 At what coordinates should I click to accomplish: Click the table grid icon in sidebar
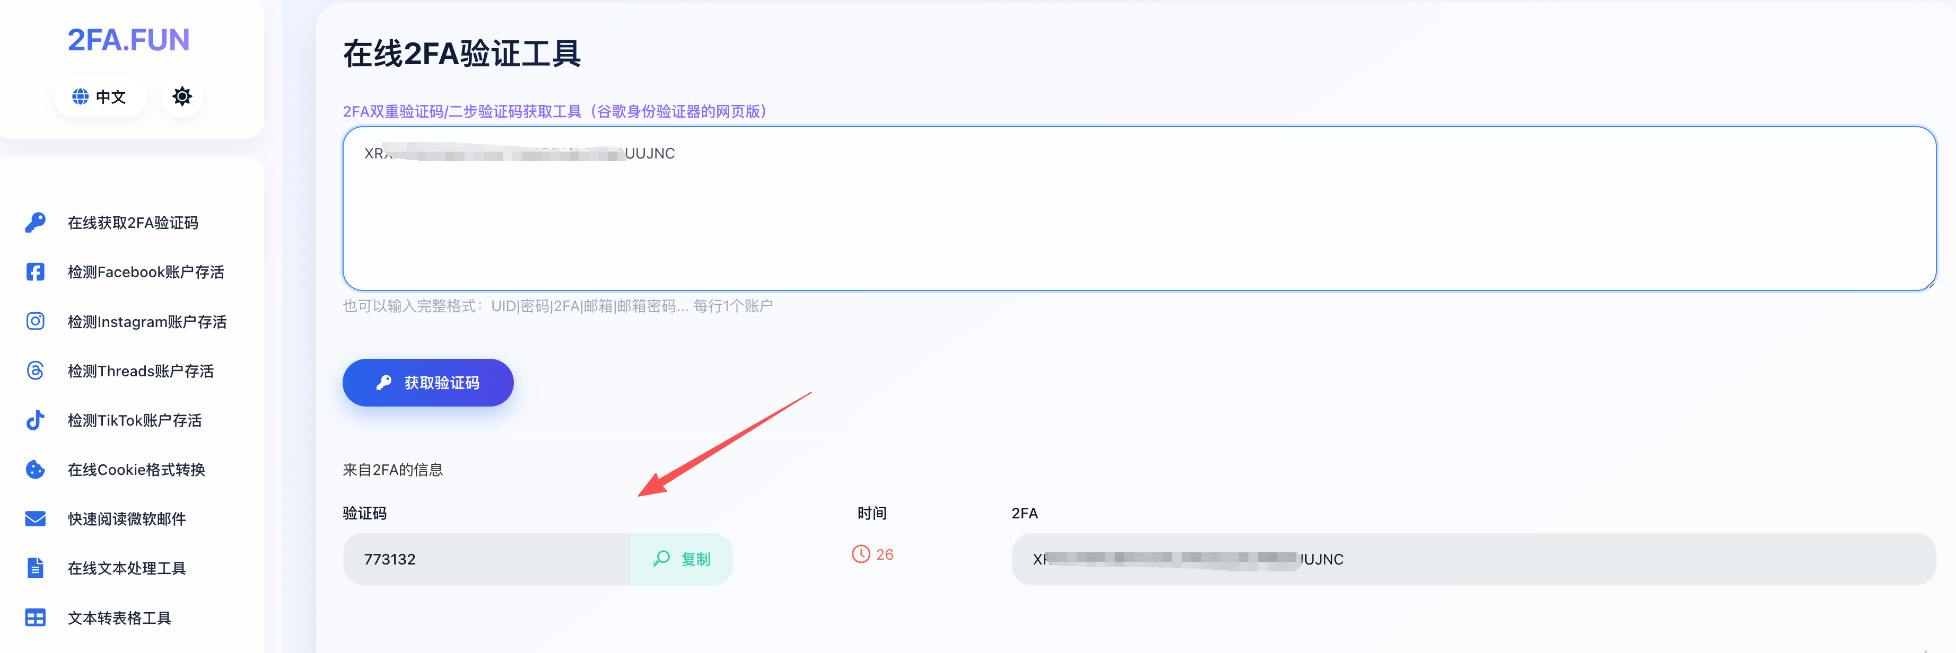[x=36, y=617]
